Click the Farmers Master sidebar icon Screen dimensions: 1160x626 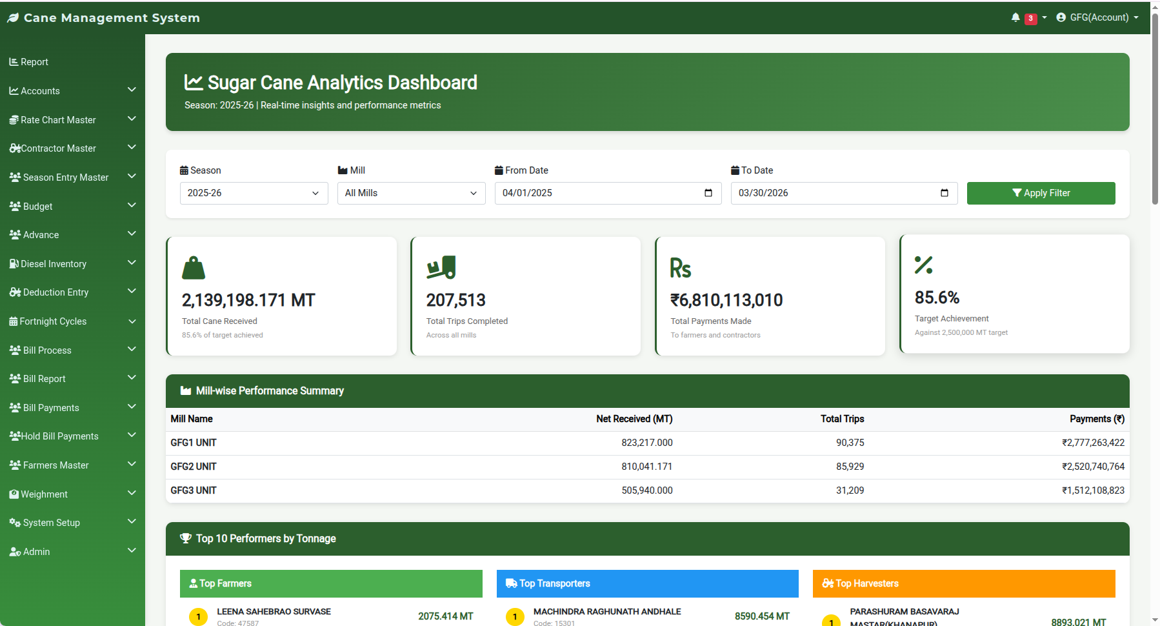click(x=15, y=465)
